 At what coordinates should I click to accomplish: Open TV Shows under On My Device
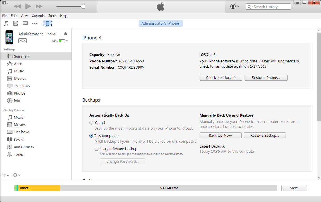(36, 132)
